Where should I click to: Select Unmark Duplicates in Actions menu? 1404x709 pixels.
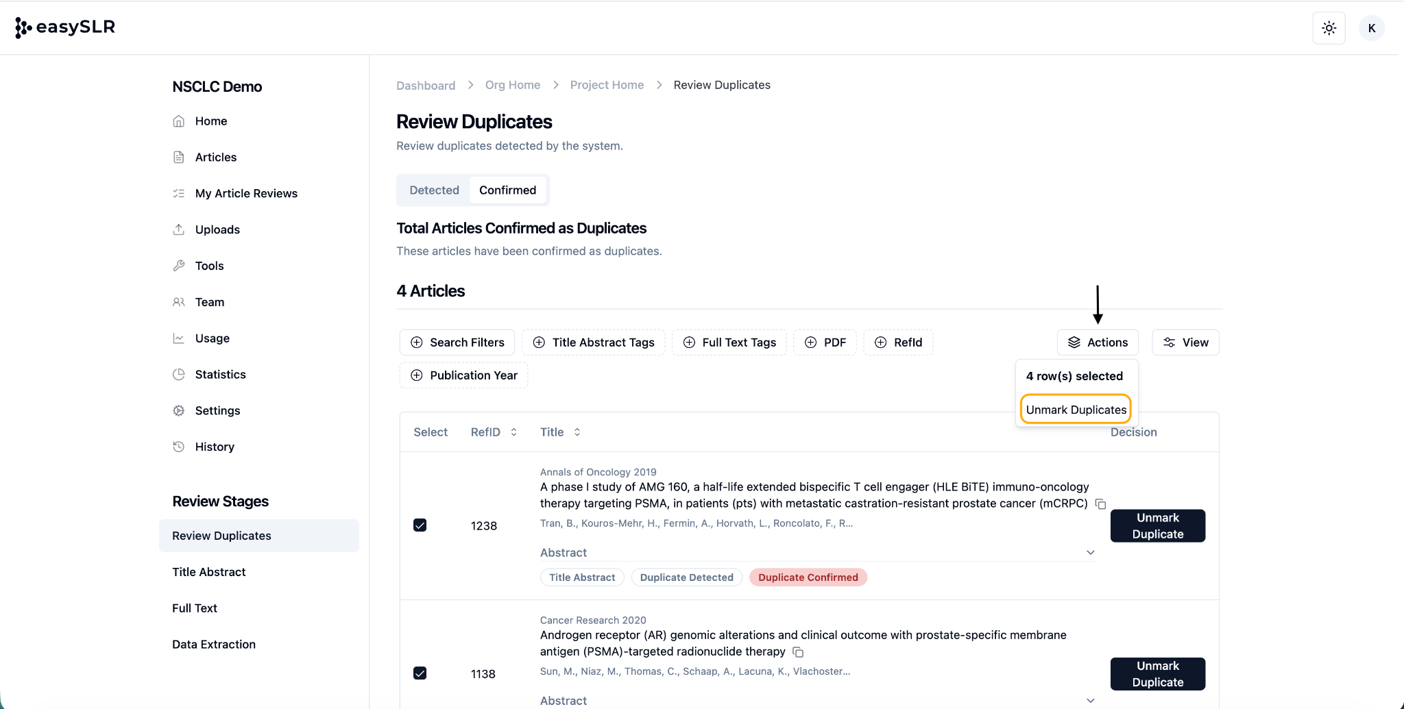(x=1076, y=410)
